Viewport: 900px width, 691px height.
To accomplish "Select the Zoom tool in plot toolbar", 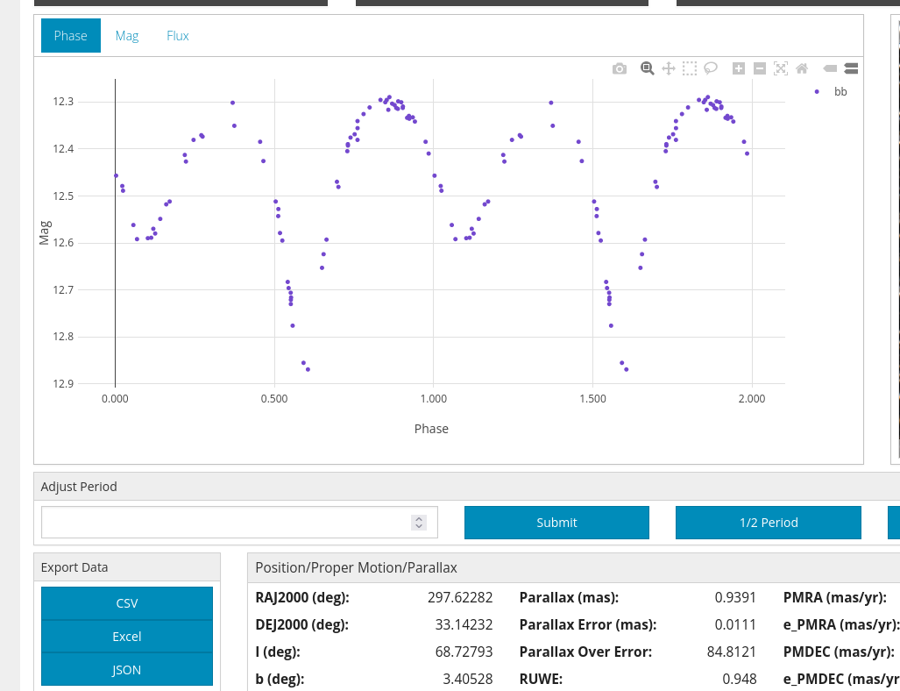I will pos(648,68).
